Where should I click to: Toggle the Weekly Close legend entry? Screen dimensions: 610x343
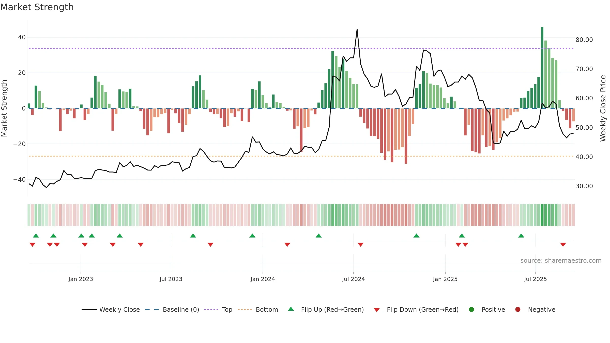[111, 309]
